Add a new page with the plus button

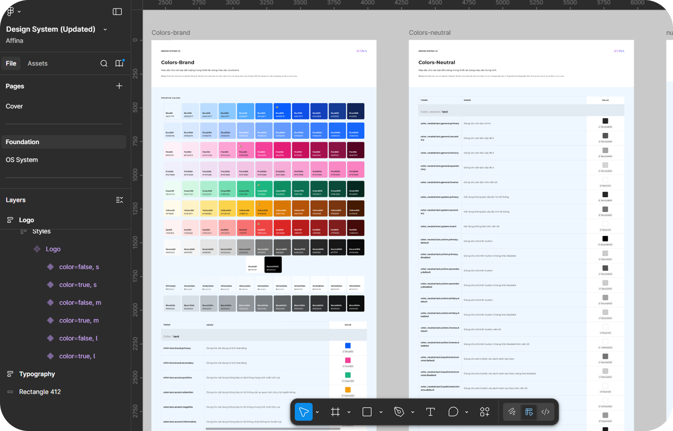point(119,86)
